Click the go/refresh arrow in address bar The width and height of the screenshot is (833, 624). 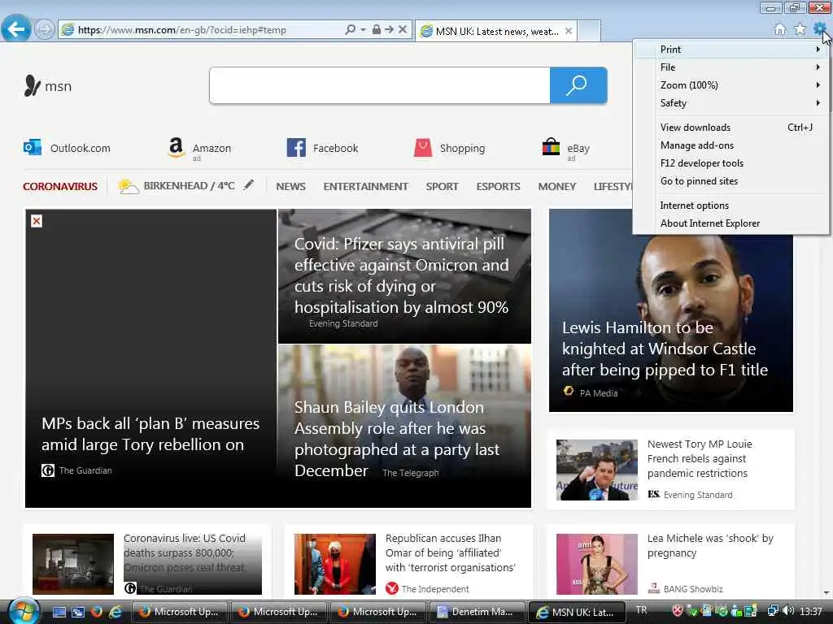pyautogui.click(x=390, y=29)
